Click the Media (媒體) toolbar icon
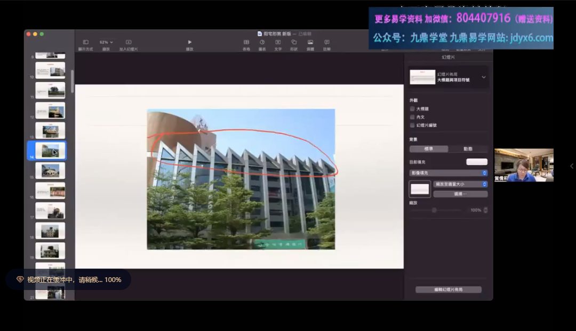576x331 pixels. pos(310,42)
